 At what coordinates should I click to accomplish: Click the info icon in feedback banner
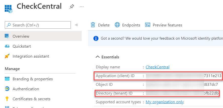pyautogui.click(x=96, y=38)
